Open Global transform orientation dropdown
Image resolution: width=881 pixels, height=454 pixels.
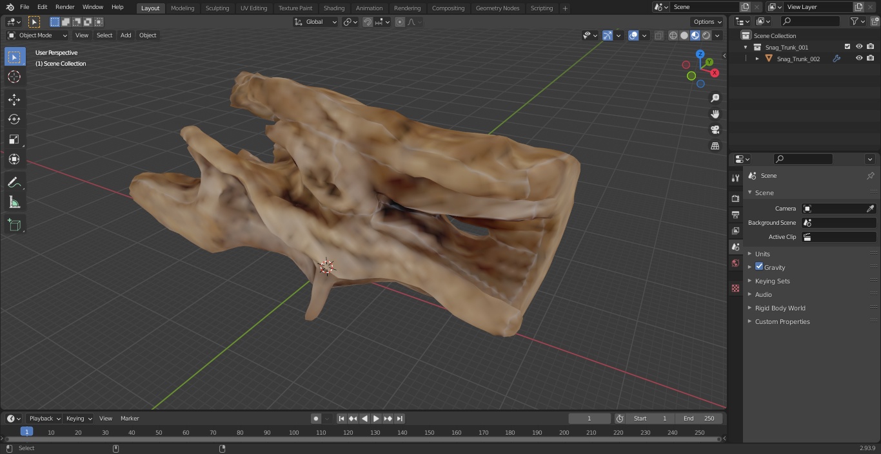click(x=316, y=22)
